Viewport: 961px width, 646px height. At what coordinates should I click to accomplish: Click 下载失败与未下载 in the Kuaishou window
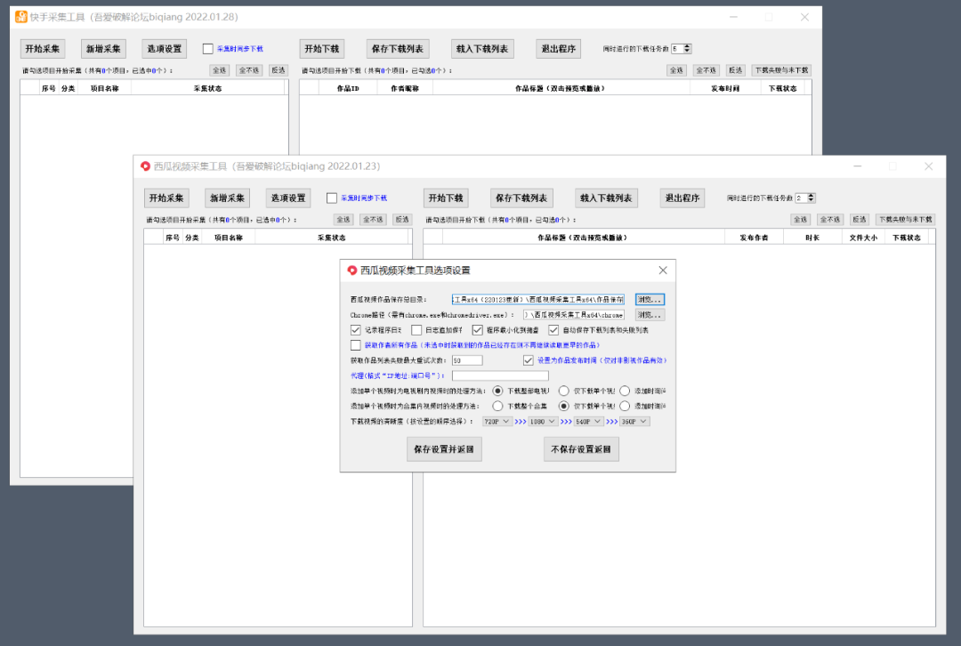click(x=781, y=70)
